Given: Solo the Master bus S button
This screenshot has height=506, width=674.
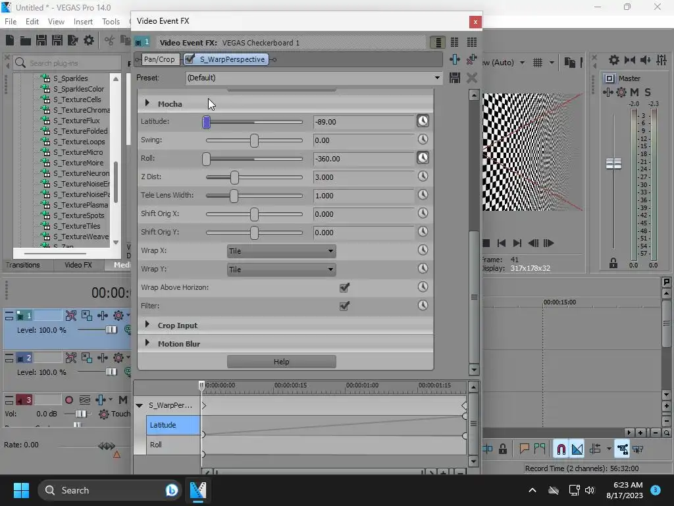Looking at the screenshot, I should 648,92.
